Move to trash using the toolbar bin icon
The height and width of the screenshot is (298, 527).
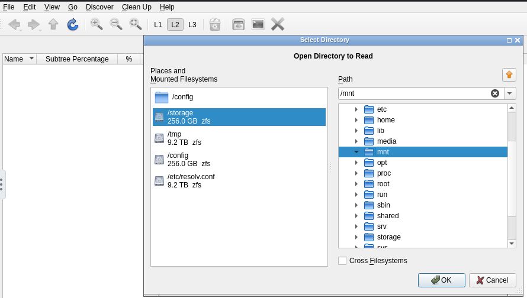point(215,24)
